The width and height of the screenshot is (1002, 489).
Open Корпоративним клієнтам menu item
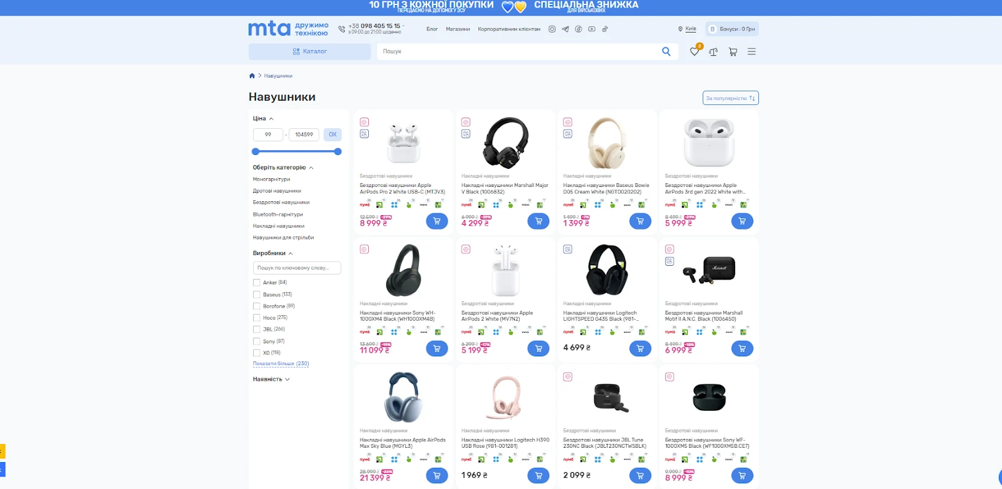click(x=509, y=29)
